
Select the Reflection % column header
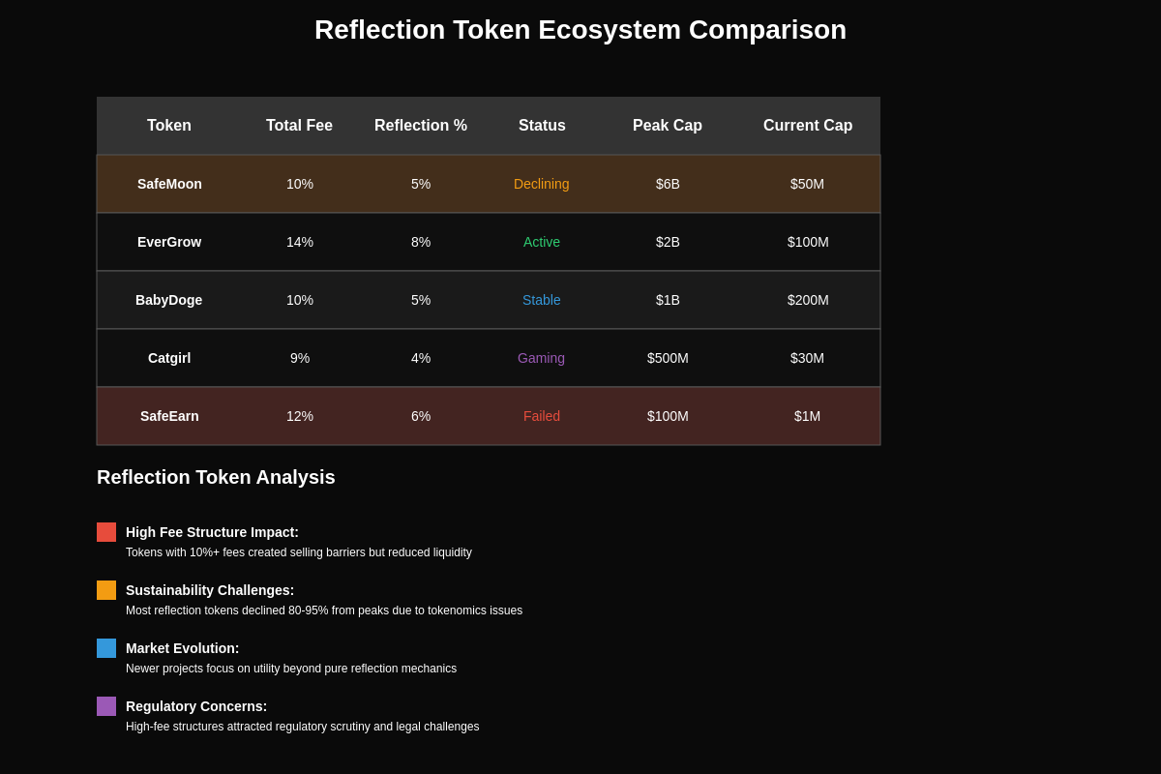pyautogui.click(x=421, y=126)
